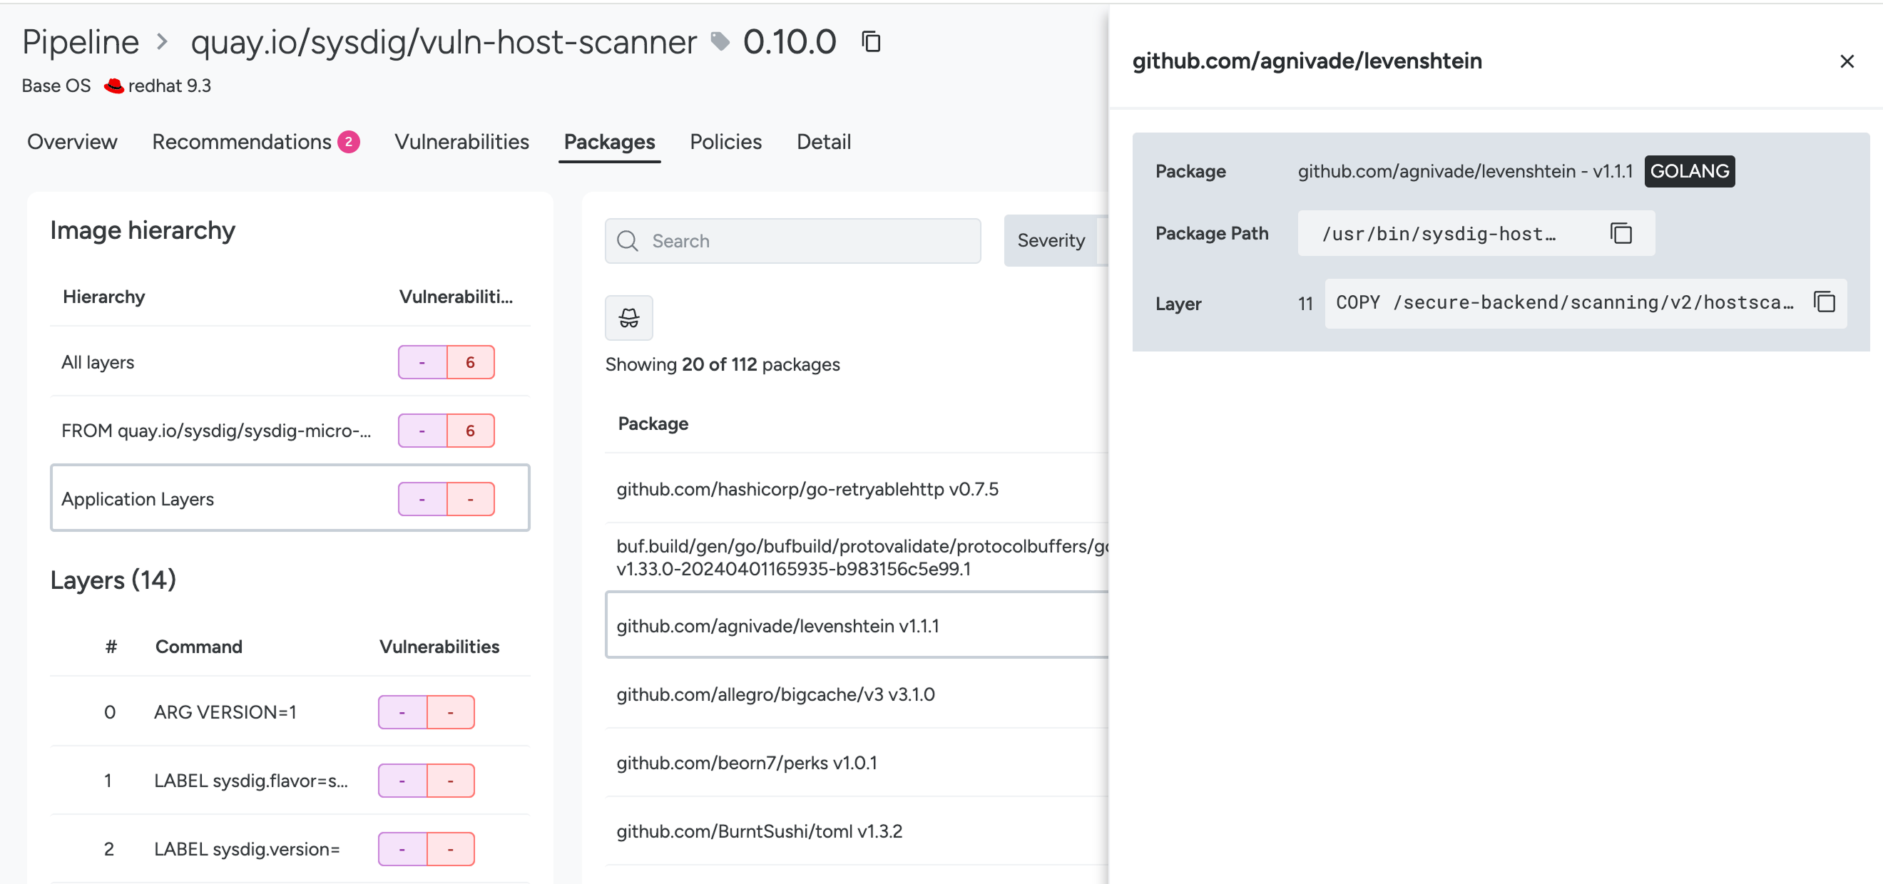The height and width of the screenshot is (884, 1883).
Task: Click the GOLANG package type badge
Action: tap(1688, 171)
